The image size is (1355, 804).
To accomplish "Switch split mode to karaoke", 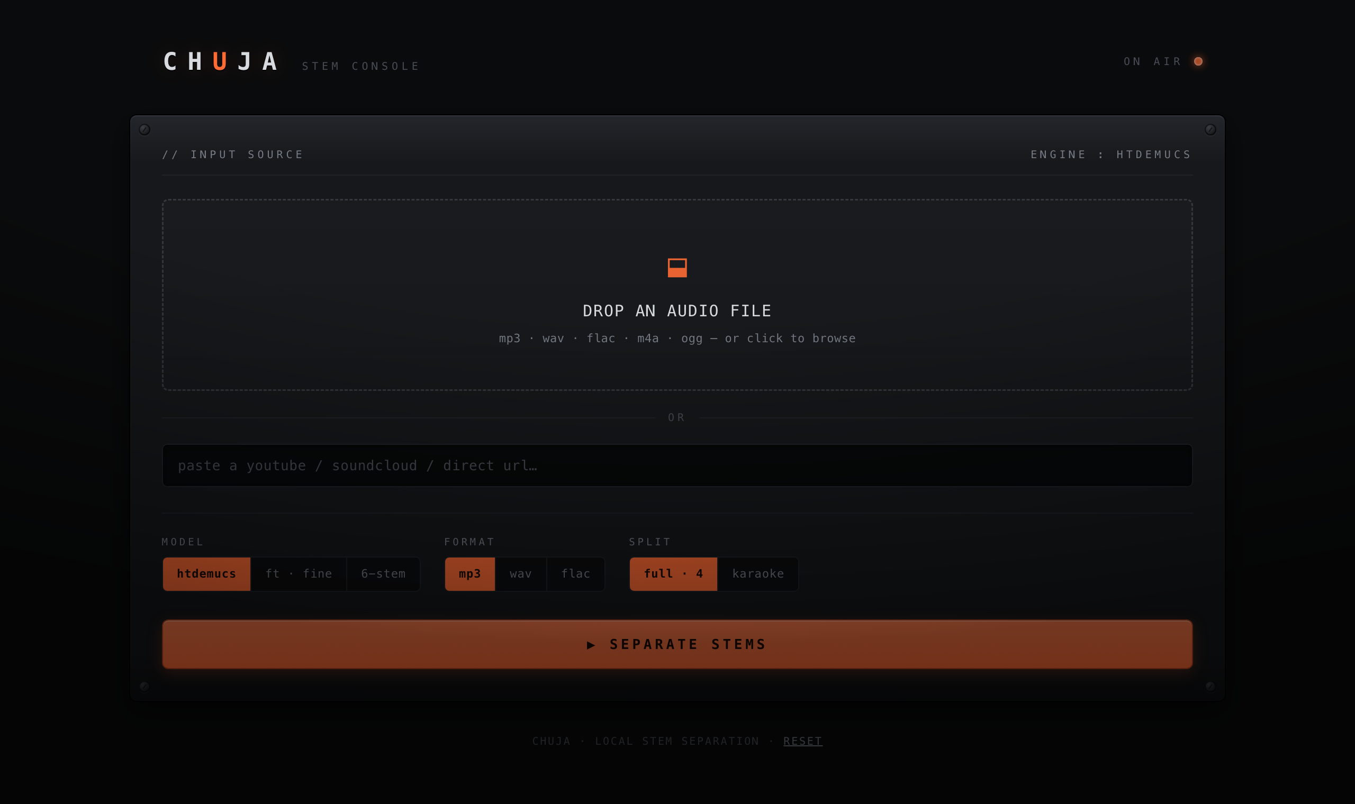I will [758, 574].
